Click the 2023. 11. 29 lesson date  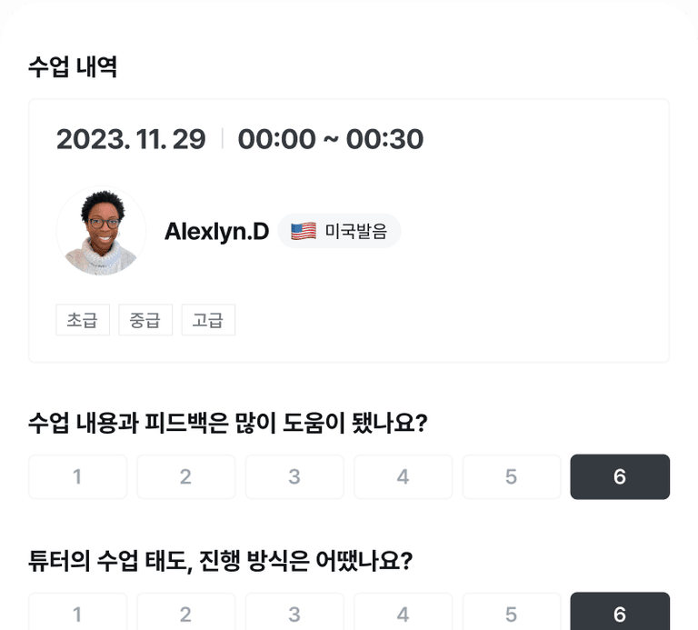131,139
